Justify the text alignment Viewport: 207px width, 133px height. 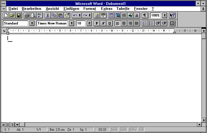[x=137, y=23]
